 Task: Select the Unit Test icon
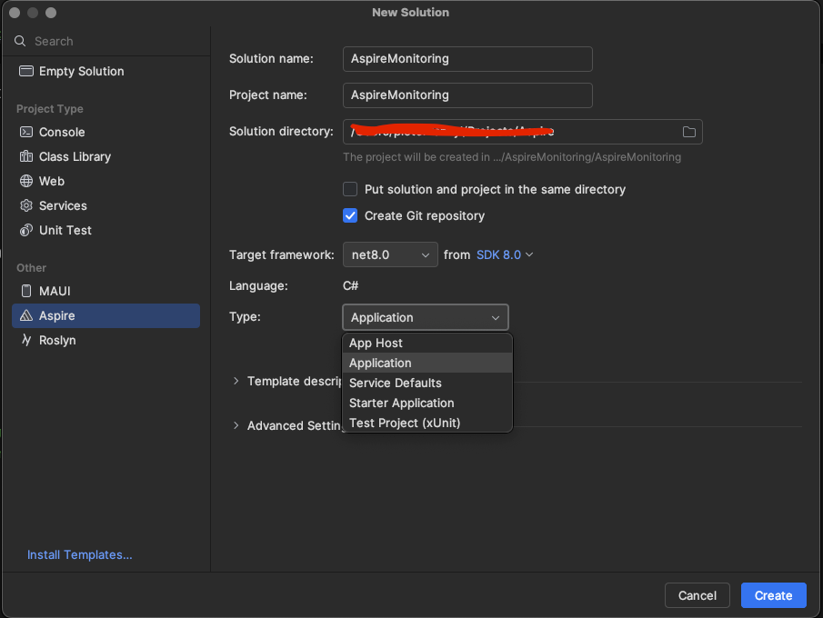click(25, 230)
